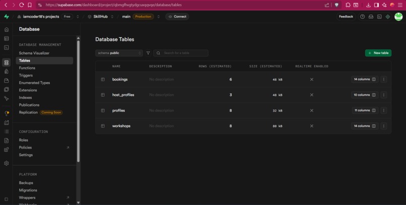The width and height of the screenshot is (406, 205).
Task: Open the API Docs icon in left rail
Action: tap(7, 141)
